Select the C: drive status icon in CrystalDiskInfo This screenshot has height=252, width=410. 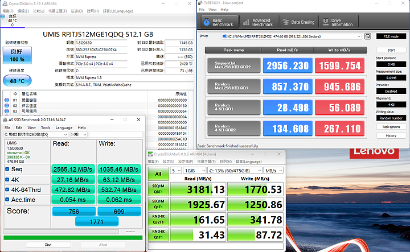click(3, 16)
